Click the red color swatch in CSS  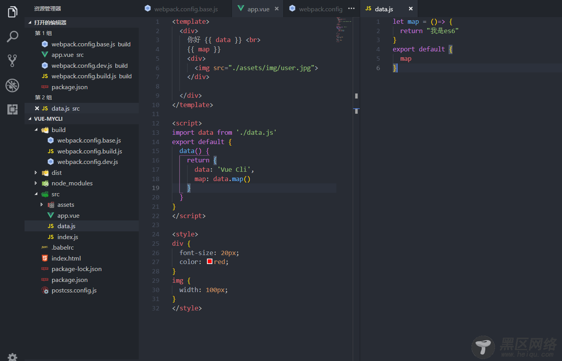coord(210,262)
